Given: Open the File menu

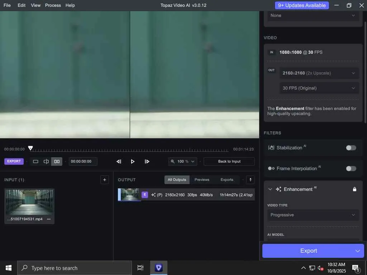Looking at the screenshot, I should point(7,5).
